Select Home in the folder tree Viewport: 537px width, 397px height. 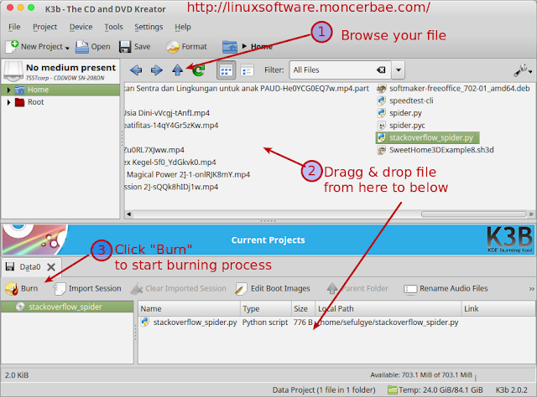[38, 90]
